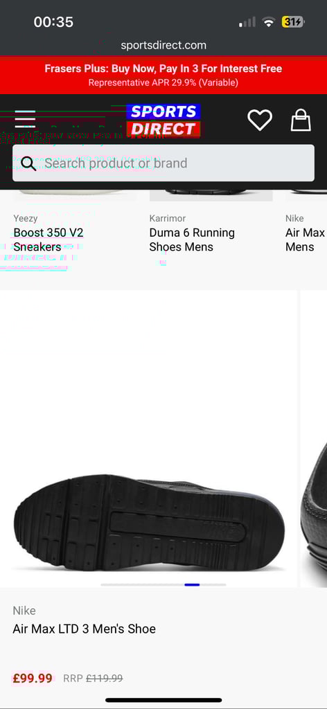Image resolution: width=327 pixels, height=709 pixels.
Task: Tap the Karrimor shoe thumbnail above title
Action: pyautogui.click(x=211, y=195)
